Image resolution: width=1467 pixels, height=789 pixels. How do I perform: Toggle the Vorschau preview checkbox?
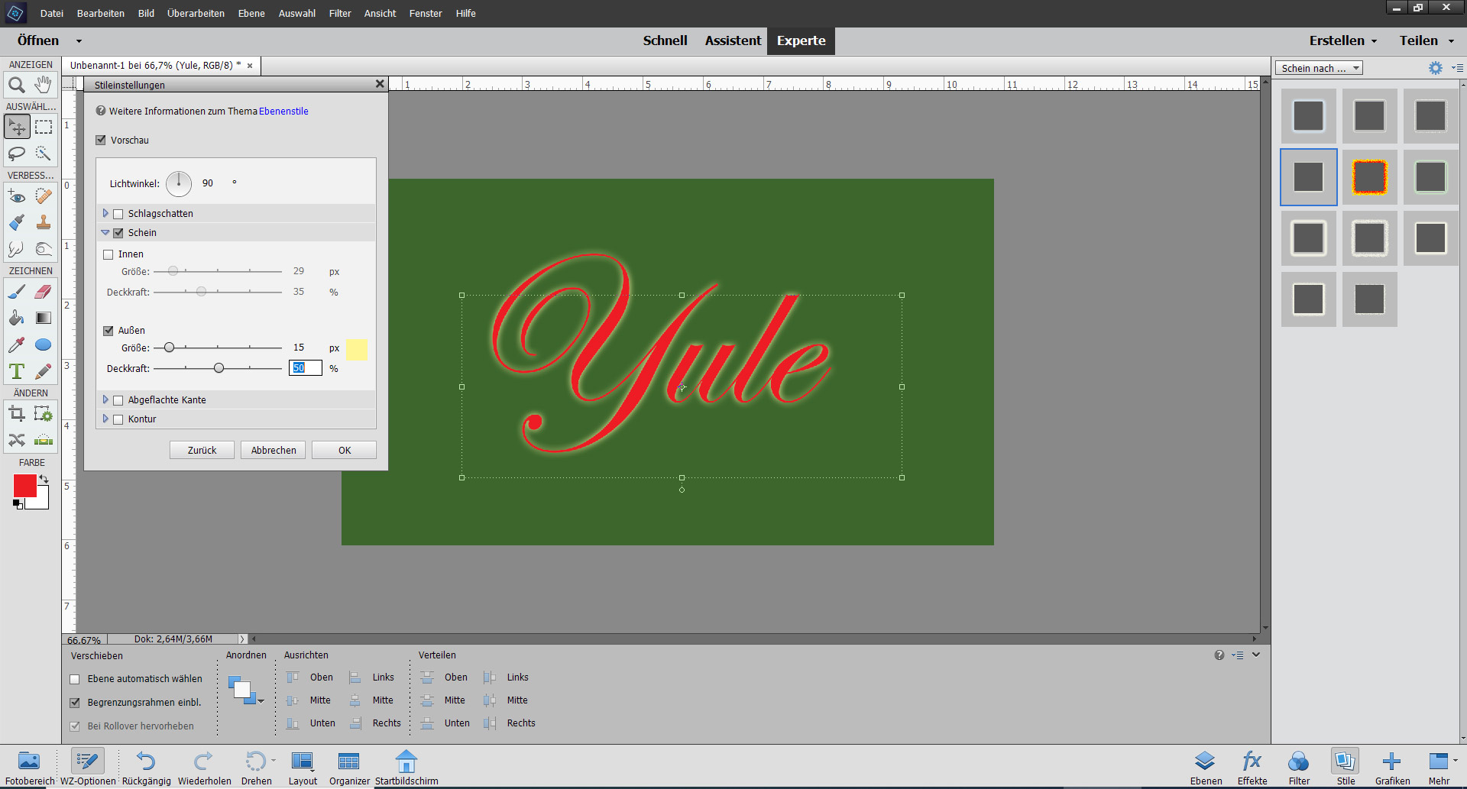101,141
